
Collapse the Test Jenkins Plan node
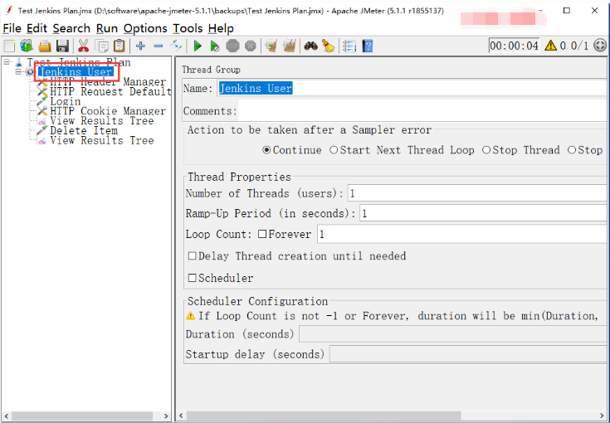7,62
